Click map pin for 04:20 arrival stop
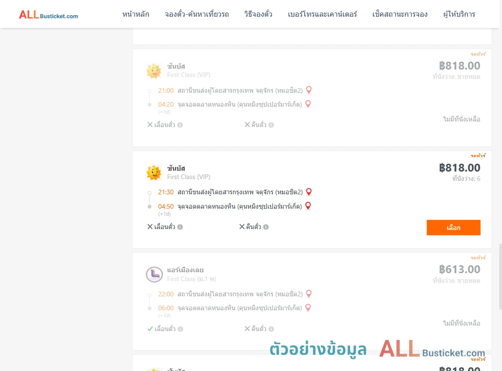 [308, 104]
